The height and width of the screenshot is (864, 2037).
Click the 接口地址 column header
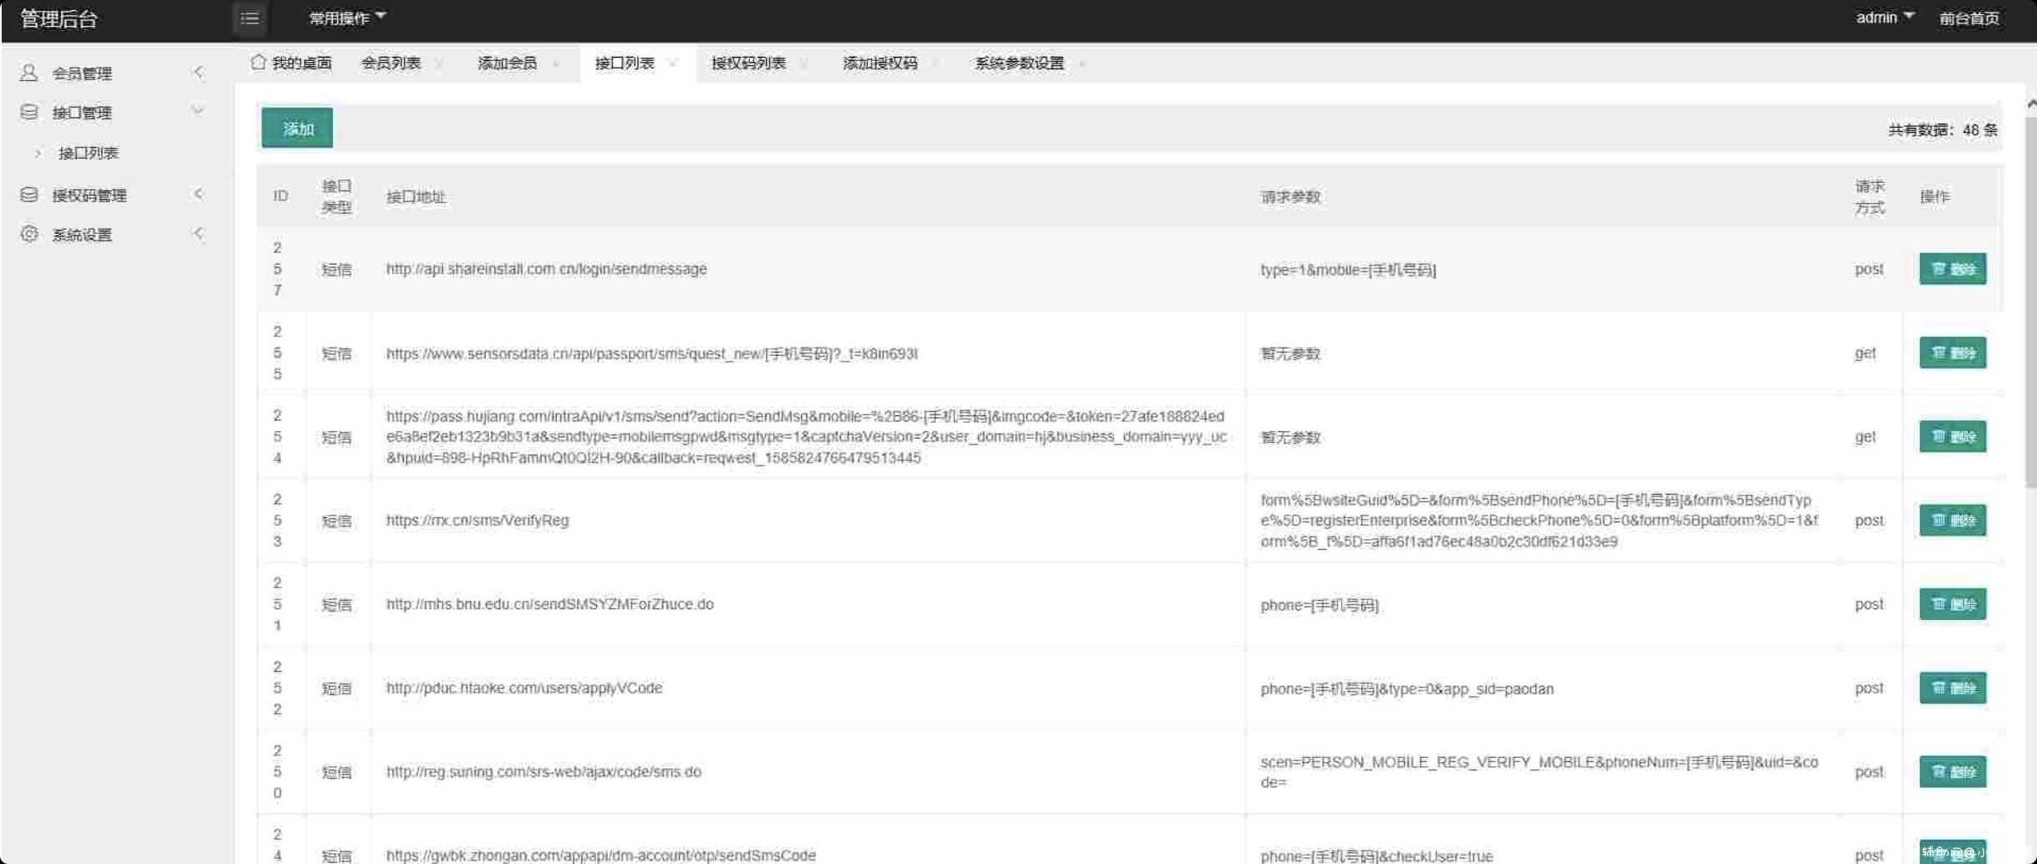pyautogui.click(x=416, y=196)
